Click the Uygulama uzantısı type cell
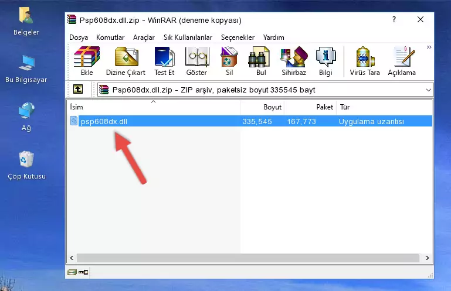 pyautogui.click(x=371, y=122)
